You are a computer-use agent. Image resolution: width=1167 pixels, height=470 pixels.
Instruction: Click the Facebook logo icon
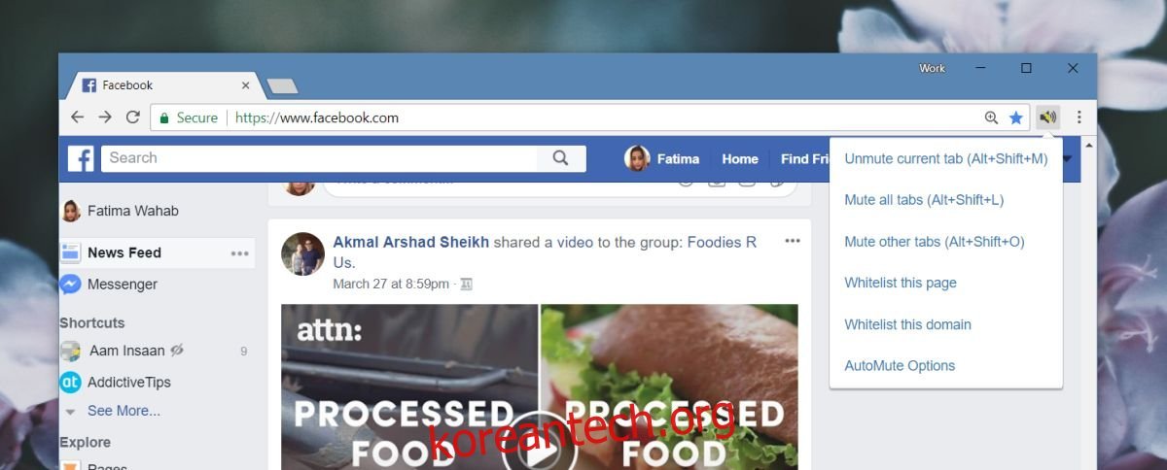tap(81, 159)
